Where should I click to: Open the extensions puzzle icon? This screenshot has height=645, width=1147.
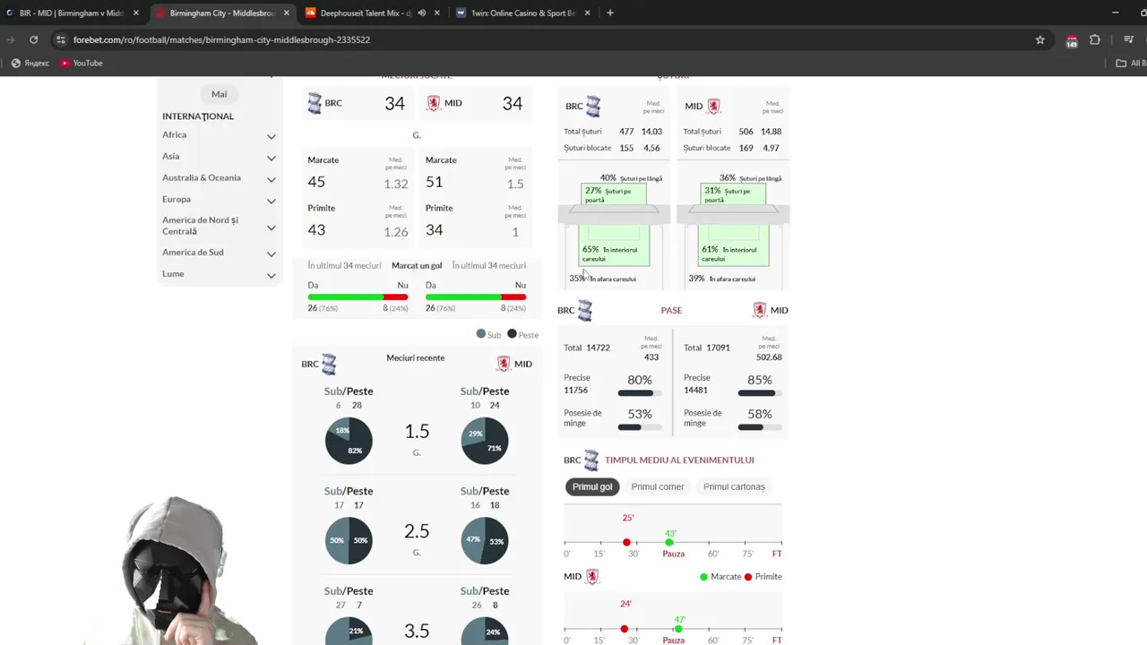click(x=1095, y=39)
